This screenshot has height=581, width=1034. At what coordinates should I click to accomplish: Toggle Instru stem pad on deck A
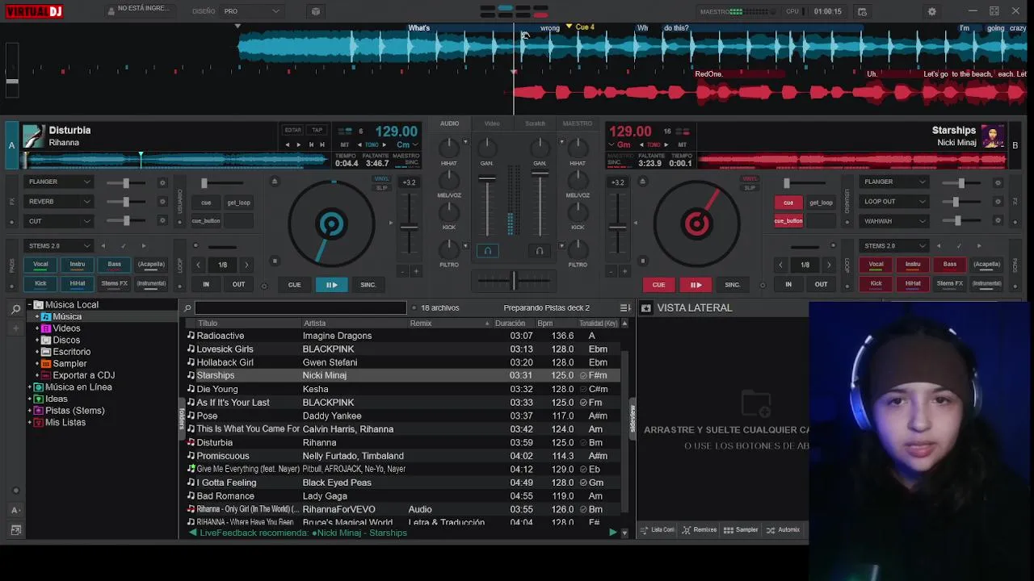click(78, 264)
